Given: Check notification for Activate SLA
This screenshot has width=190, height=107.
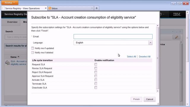Looking at the screenshot, I should click(x=96, y=80).
